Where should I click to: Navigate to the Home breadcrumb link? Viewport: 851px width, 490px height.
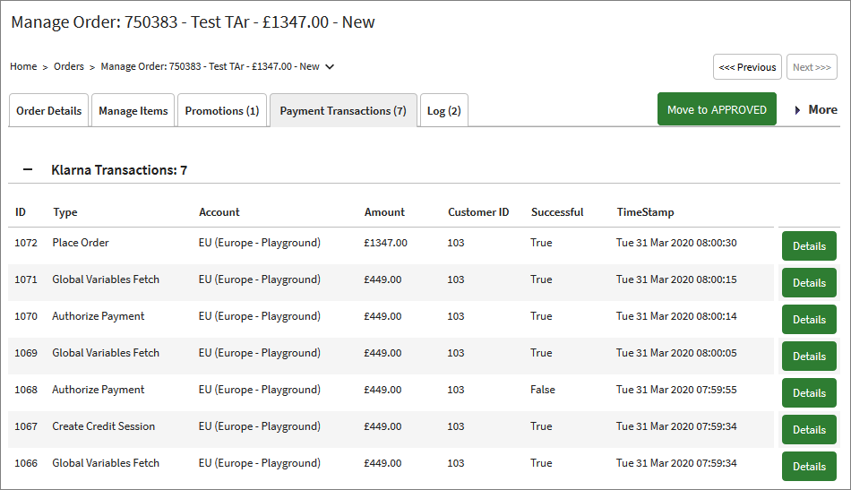(x=23, y=66)
